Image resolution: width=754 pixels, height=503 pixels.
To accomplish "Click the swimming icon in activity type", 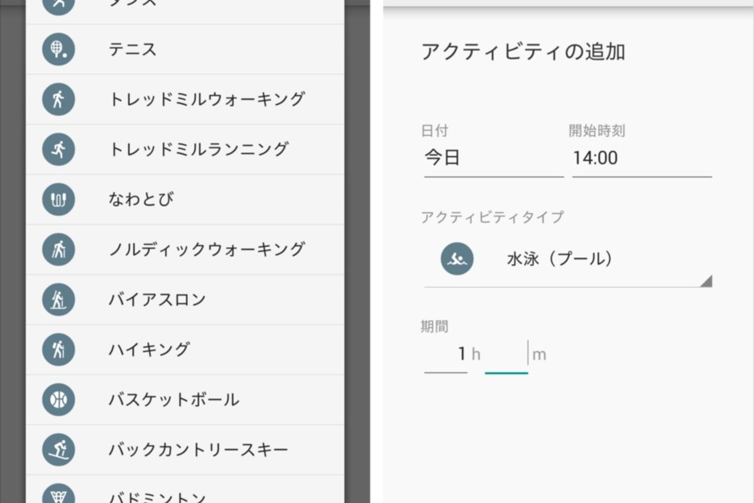I will [457, 259].
